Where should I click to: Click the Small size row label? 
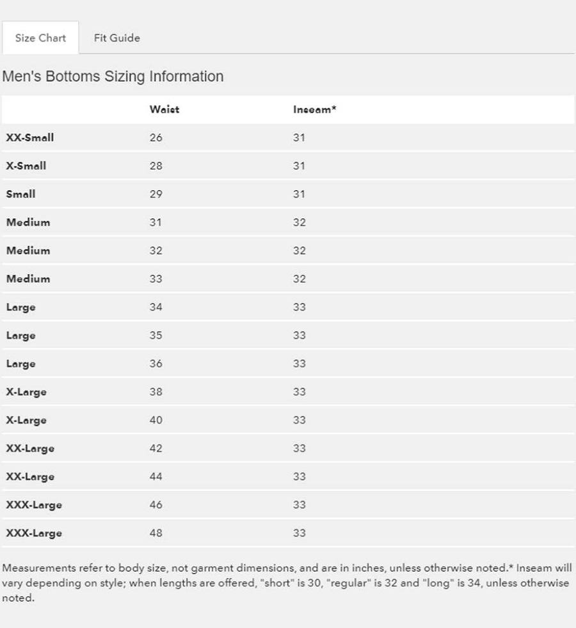tap(20, 194)
